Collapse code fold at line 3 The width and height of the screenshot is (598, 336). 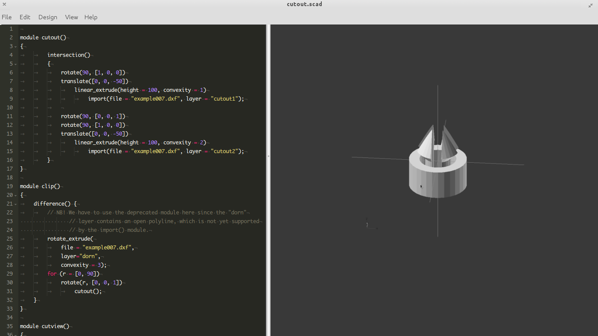click(16, 46)
